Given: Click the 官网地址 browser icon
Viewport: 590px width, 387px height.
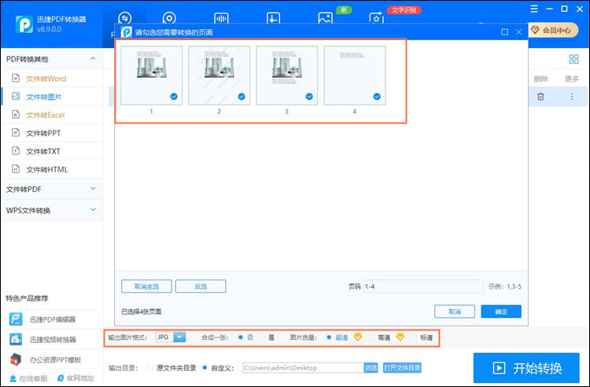Looking at the screenshot, I should [61, 378].
